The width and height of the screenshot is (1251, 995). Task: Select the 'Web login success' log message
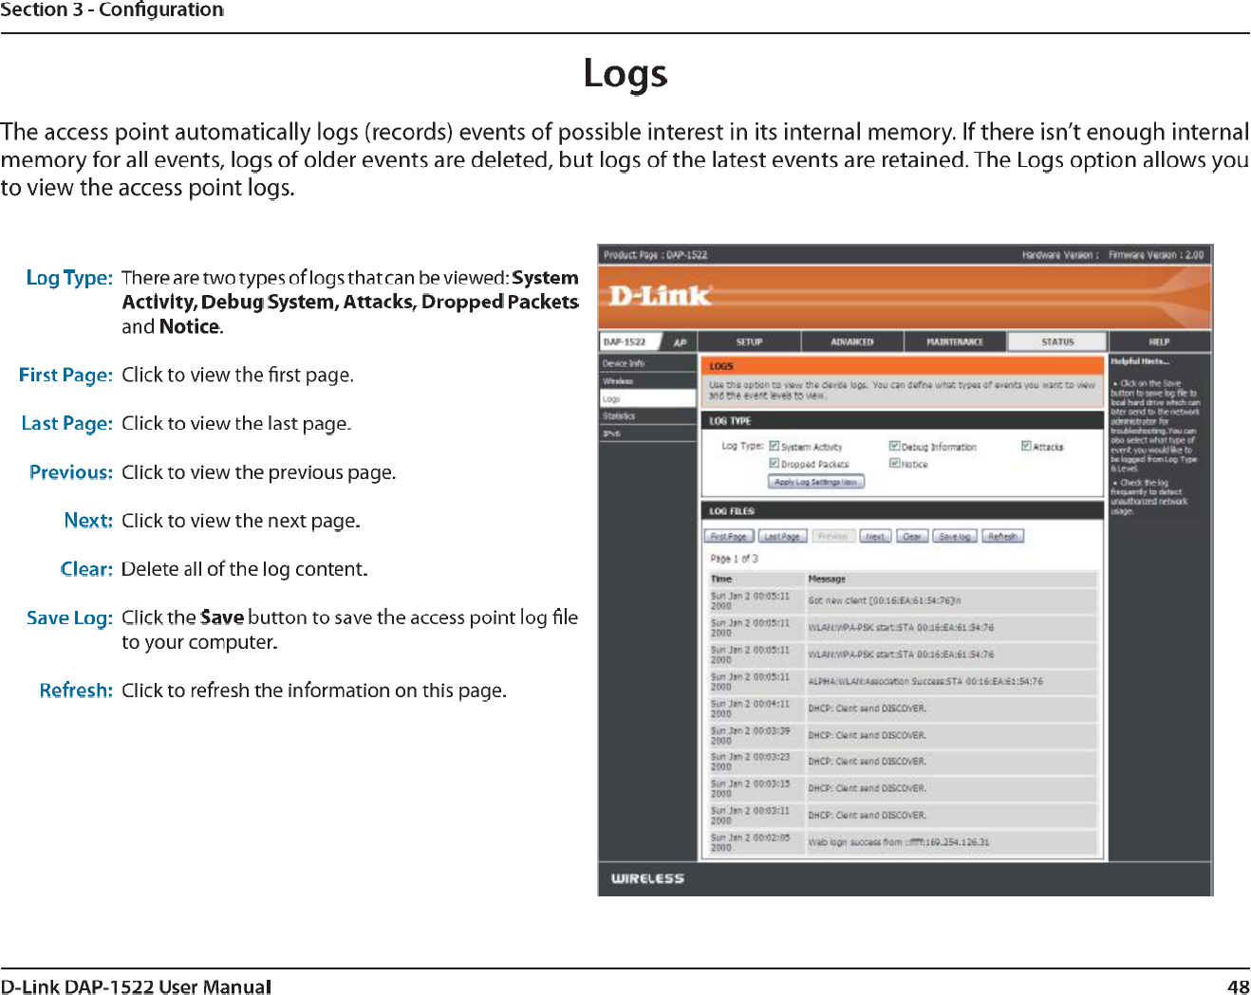click(899, 842)
